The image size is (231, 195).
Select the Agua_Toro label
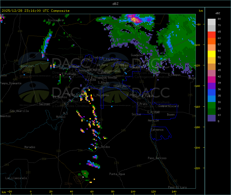point(27,66)
